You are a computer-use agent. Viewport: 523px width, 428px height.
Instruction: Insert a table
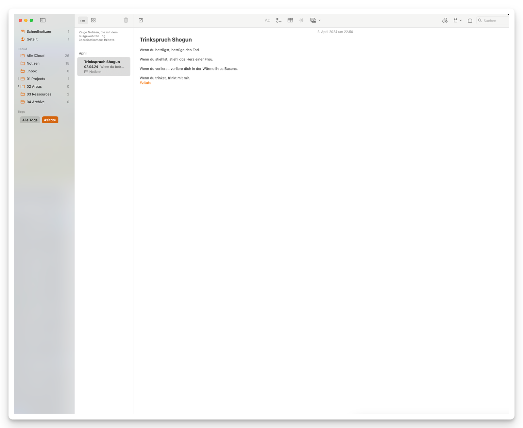pos(290,20)
